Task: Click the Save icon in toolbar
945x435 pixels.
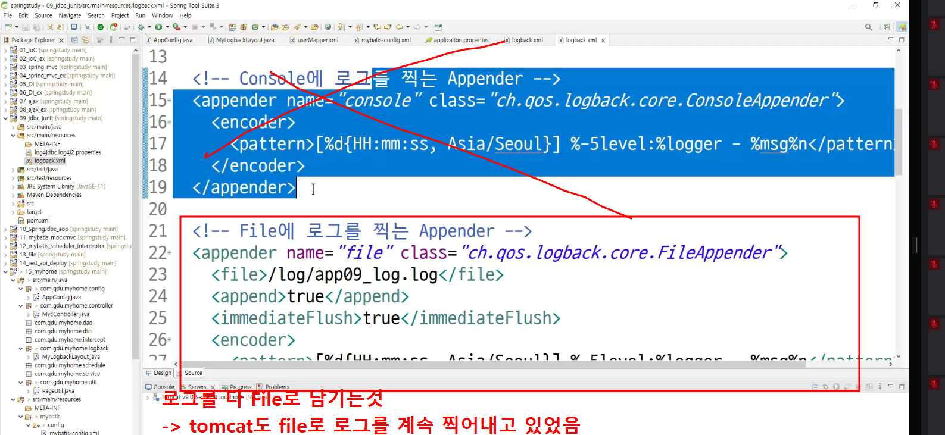Action: pos(26,27)
